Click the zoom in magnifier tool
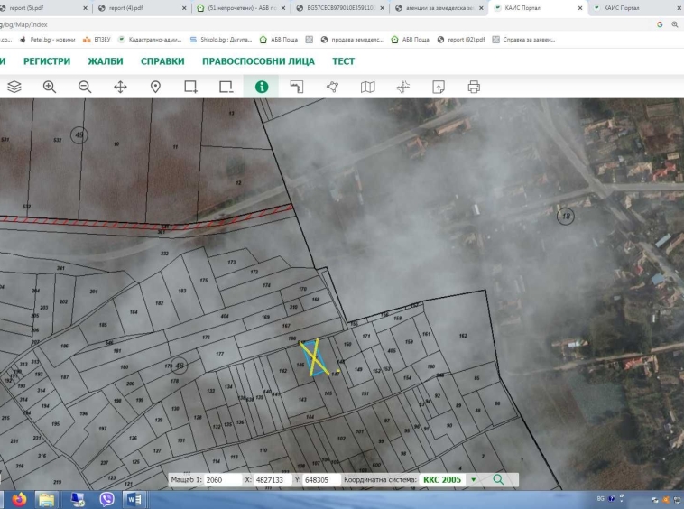Screen dimensions: 684x509 click(50, 87)
